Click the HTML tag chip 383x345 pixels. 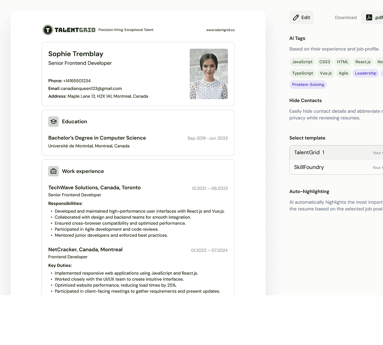[343, 62]
